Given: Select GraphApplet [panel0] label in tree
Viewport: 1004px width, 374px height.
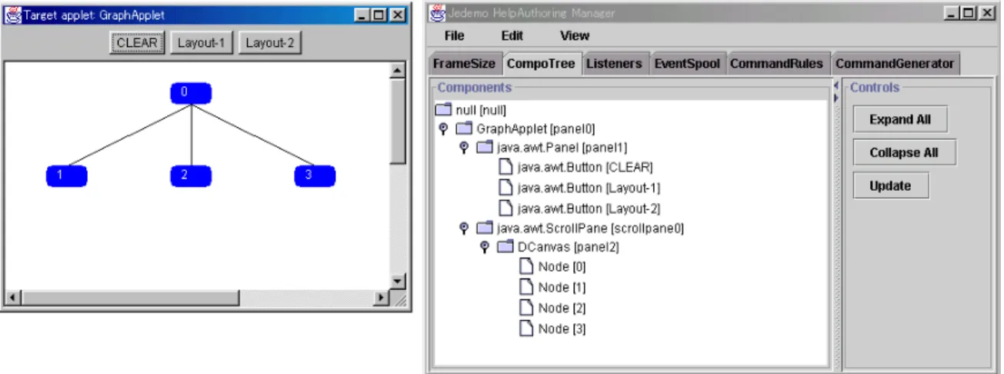Looking at the screenshot, I should click(x=535, y=129).
